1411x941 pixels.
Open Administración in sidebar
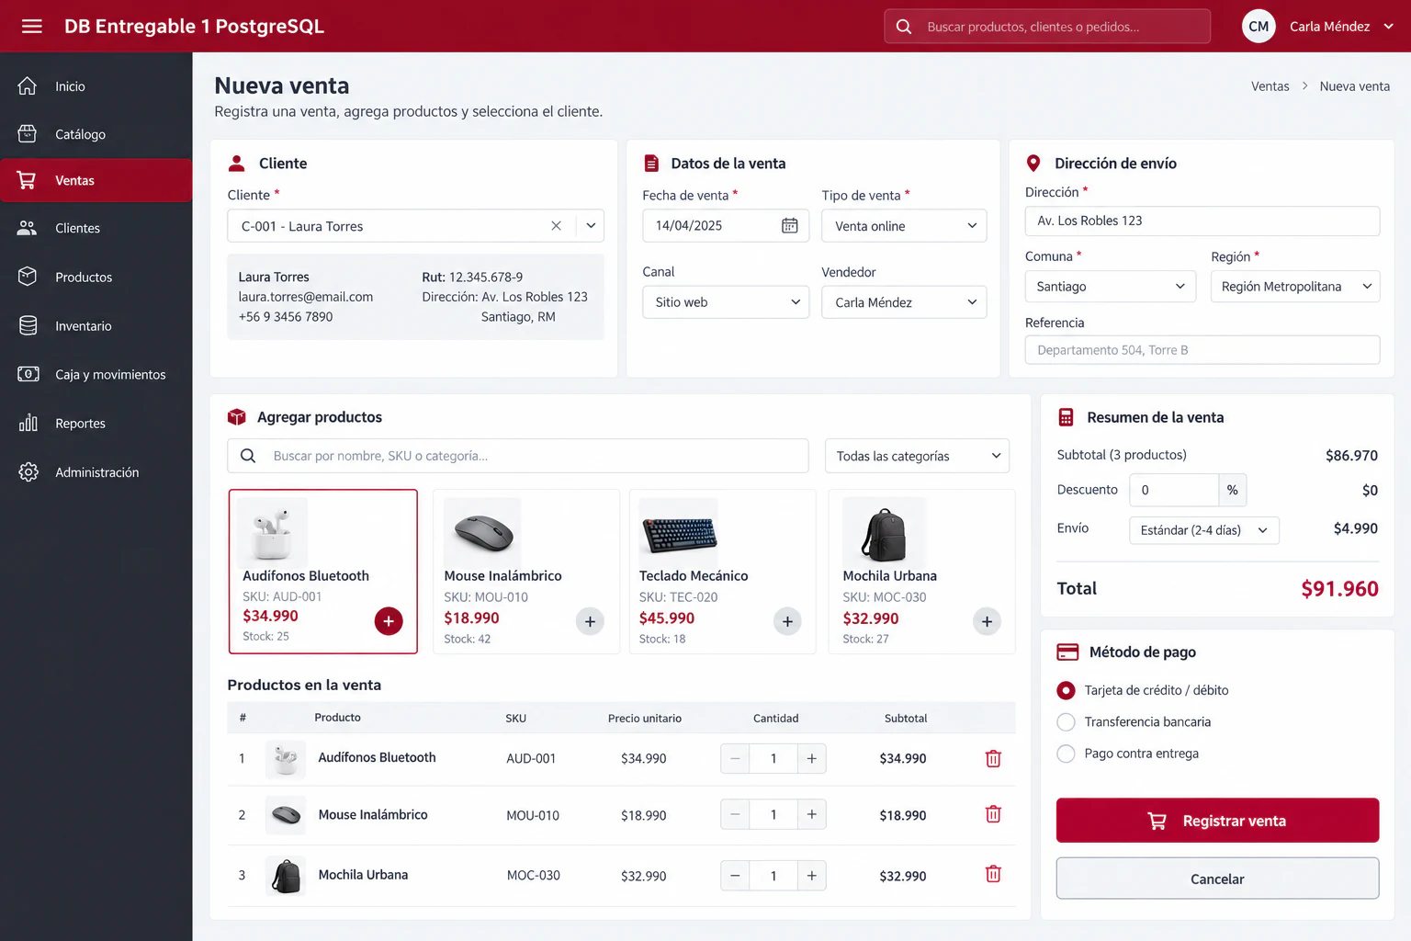pos(96,472)
